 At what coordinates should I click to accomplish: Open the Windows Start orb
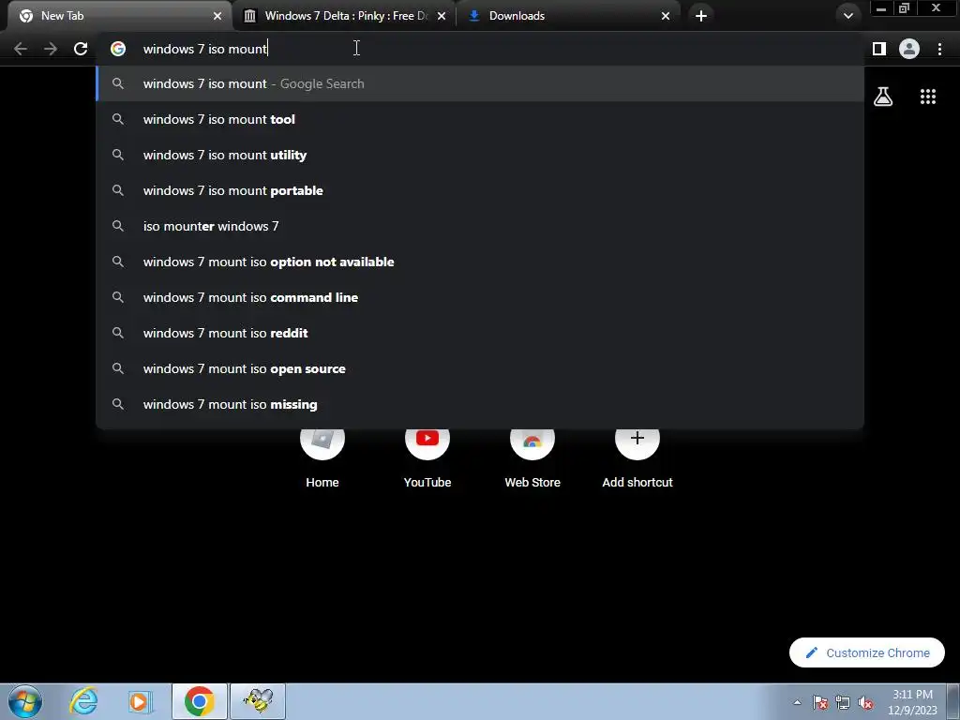point(25,701)
